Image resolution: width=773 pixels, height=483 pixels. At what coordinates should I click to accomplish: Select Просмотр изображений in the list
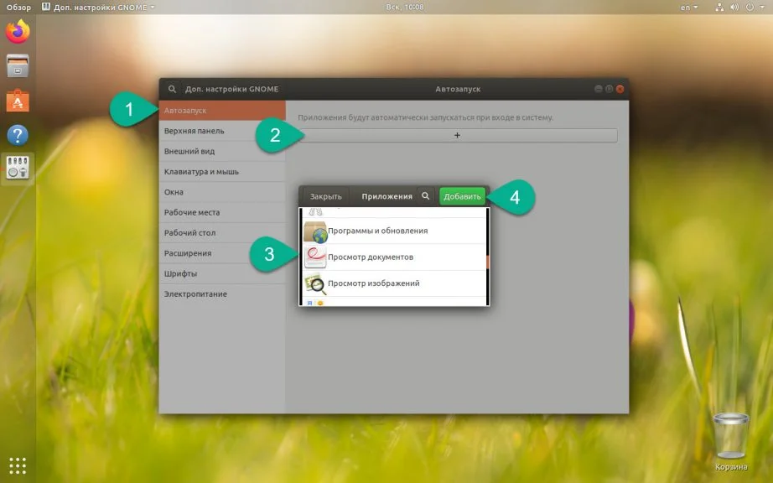click(x=394, y=283)
